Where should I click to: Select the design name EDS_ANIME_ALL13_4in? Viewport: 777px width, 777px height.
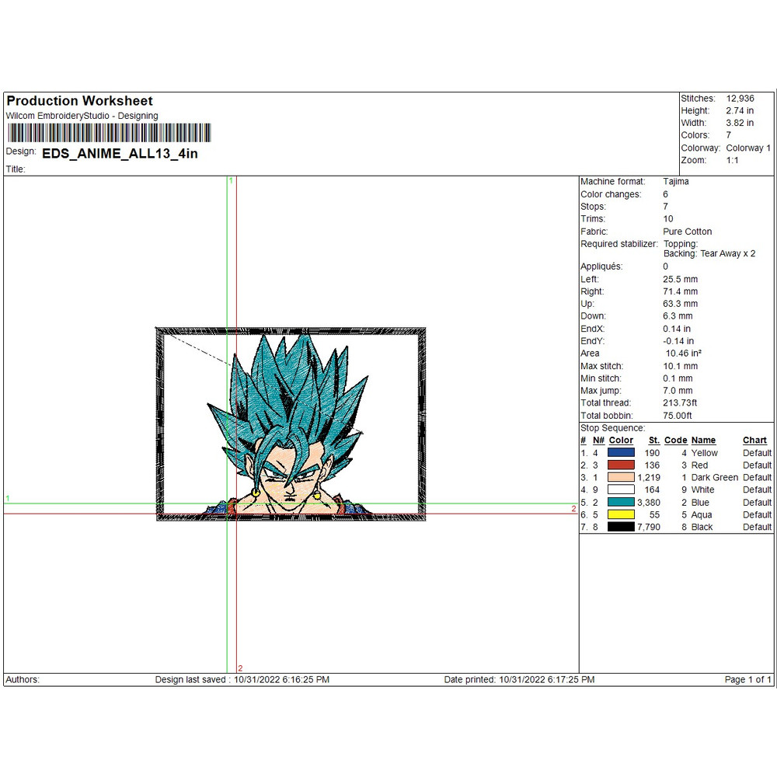coord(120,154)
